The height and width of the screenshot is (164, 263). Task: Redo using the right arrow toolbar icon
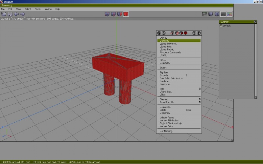pyautogui.click(x=22, y=14)
